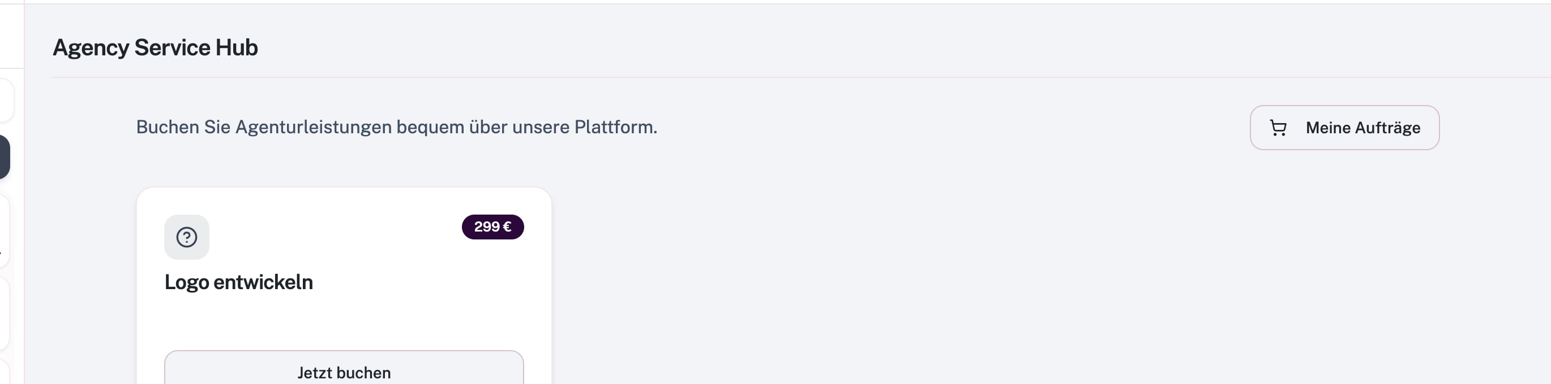Click the euro sign in the price pill
The width and height of the screenshot is (1551, 384).
507,226
